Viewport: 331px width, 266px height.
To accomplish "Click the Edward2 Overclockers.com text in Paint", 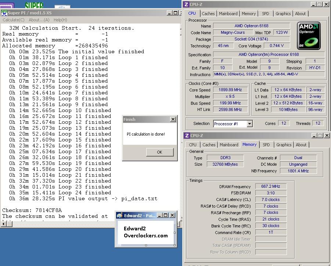I will 145,232.
